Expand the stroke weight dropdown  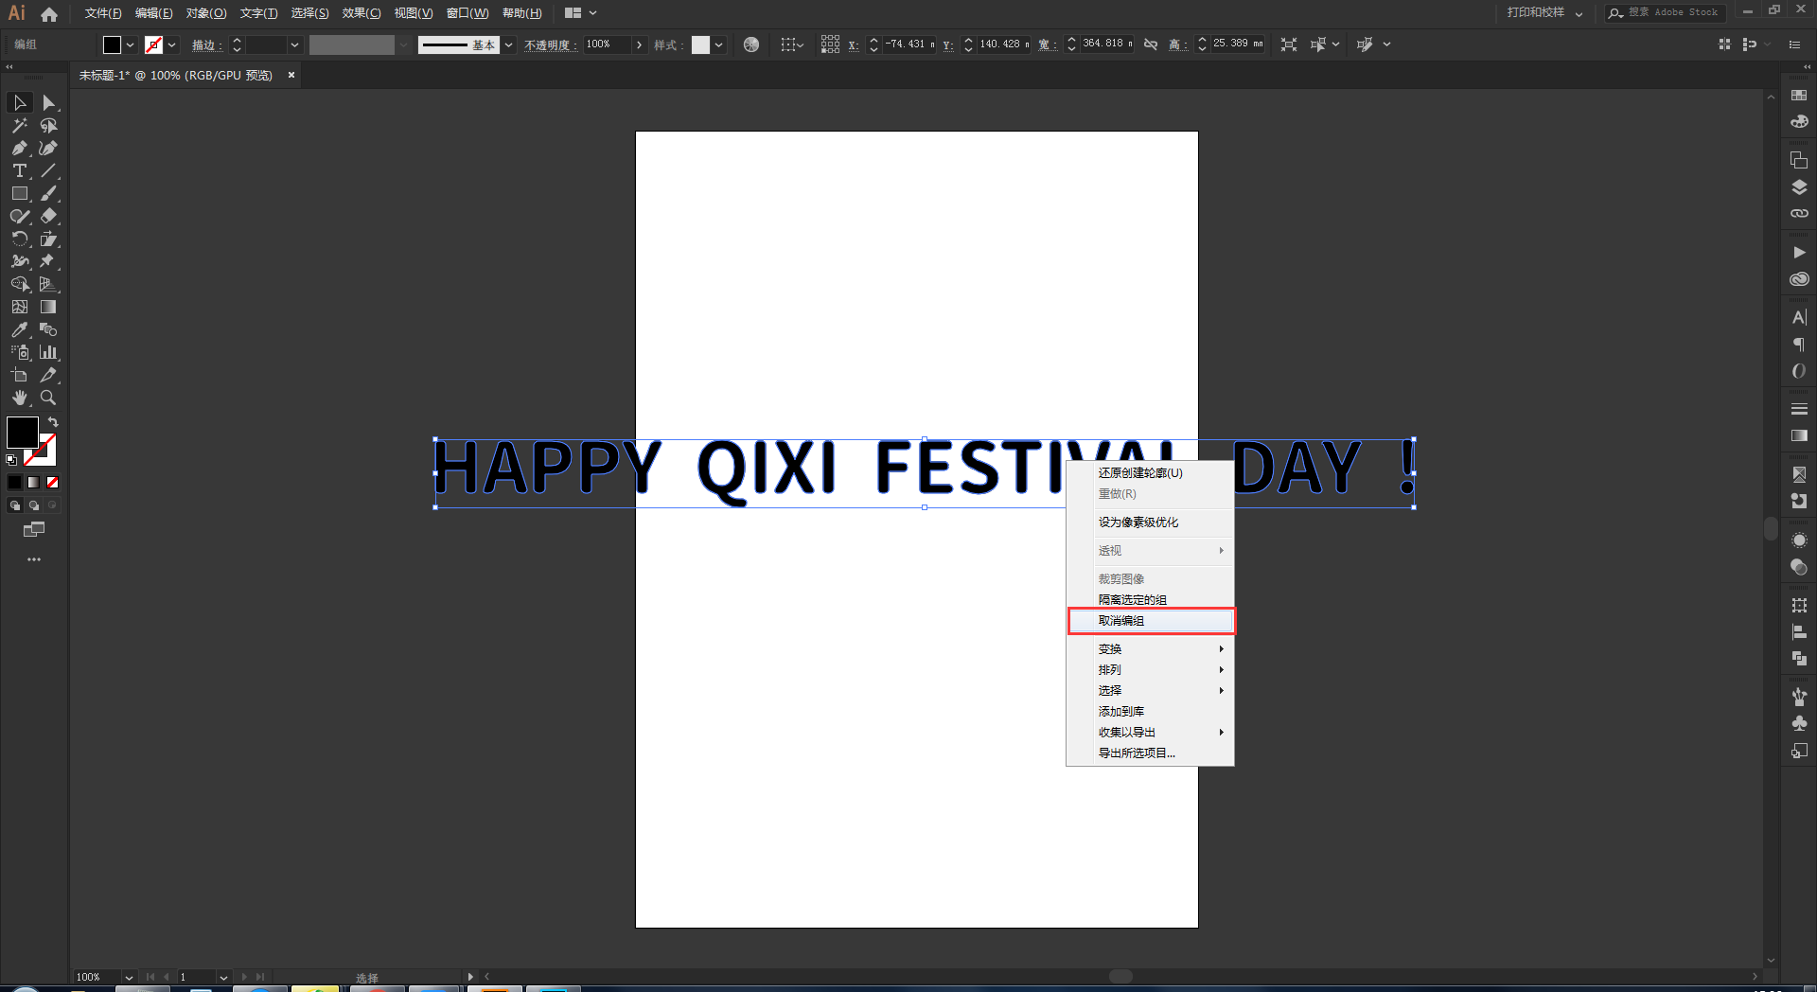(294, 44)
